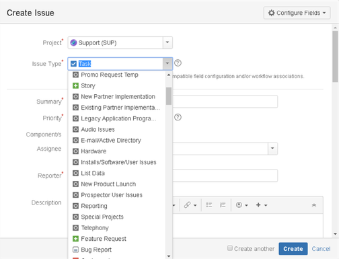
Task: Select Story issue type
Action: point(116,85)
